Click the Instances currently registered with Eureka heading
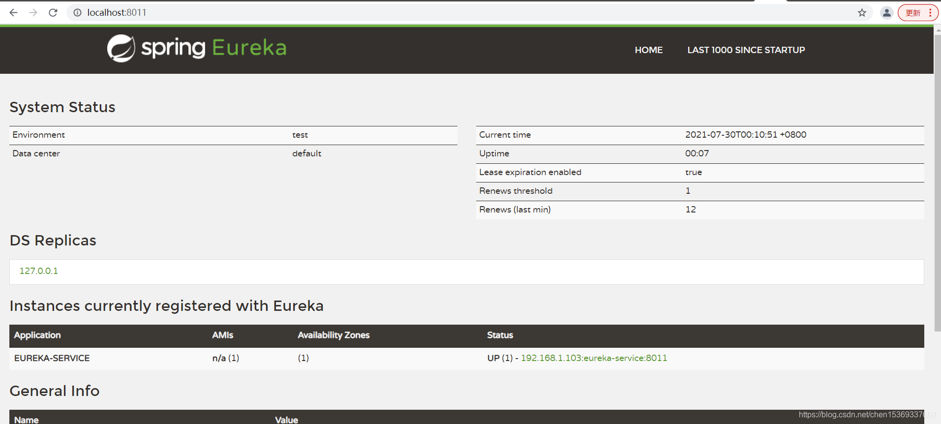Viewport: 941px width, 424px height. pyautogui.click(x=166, y=306)
